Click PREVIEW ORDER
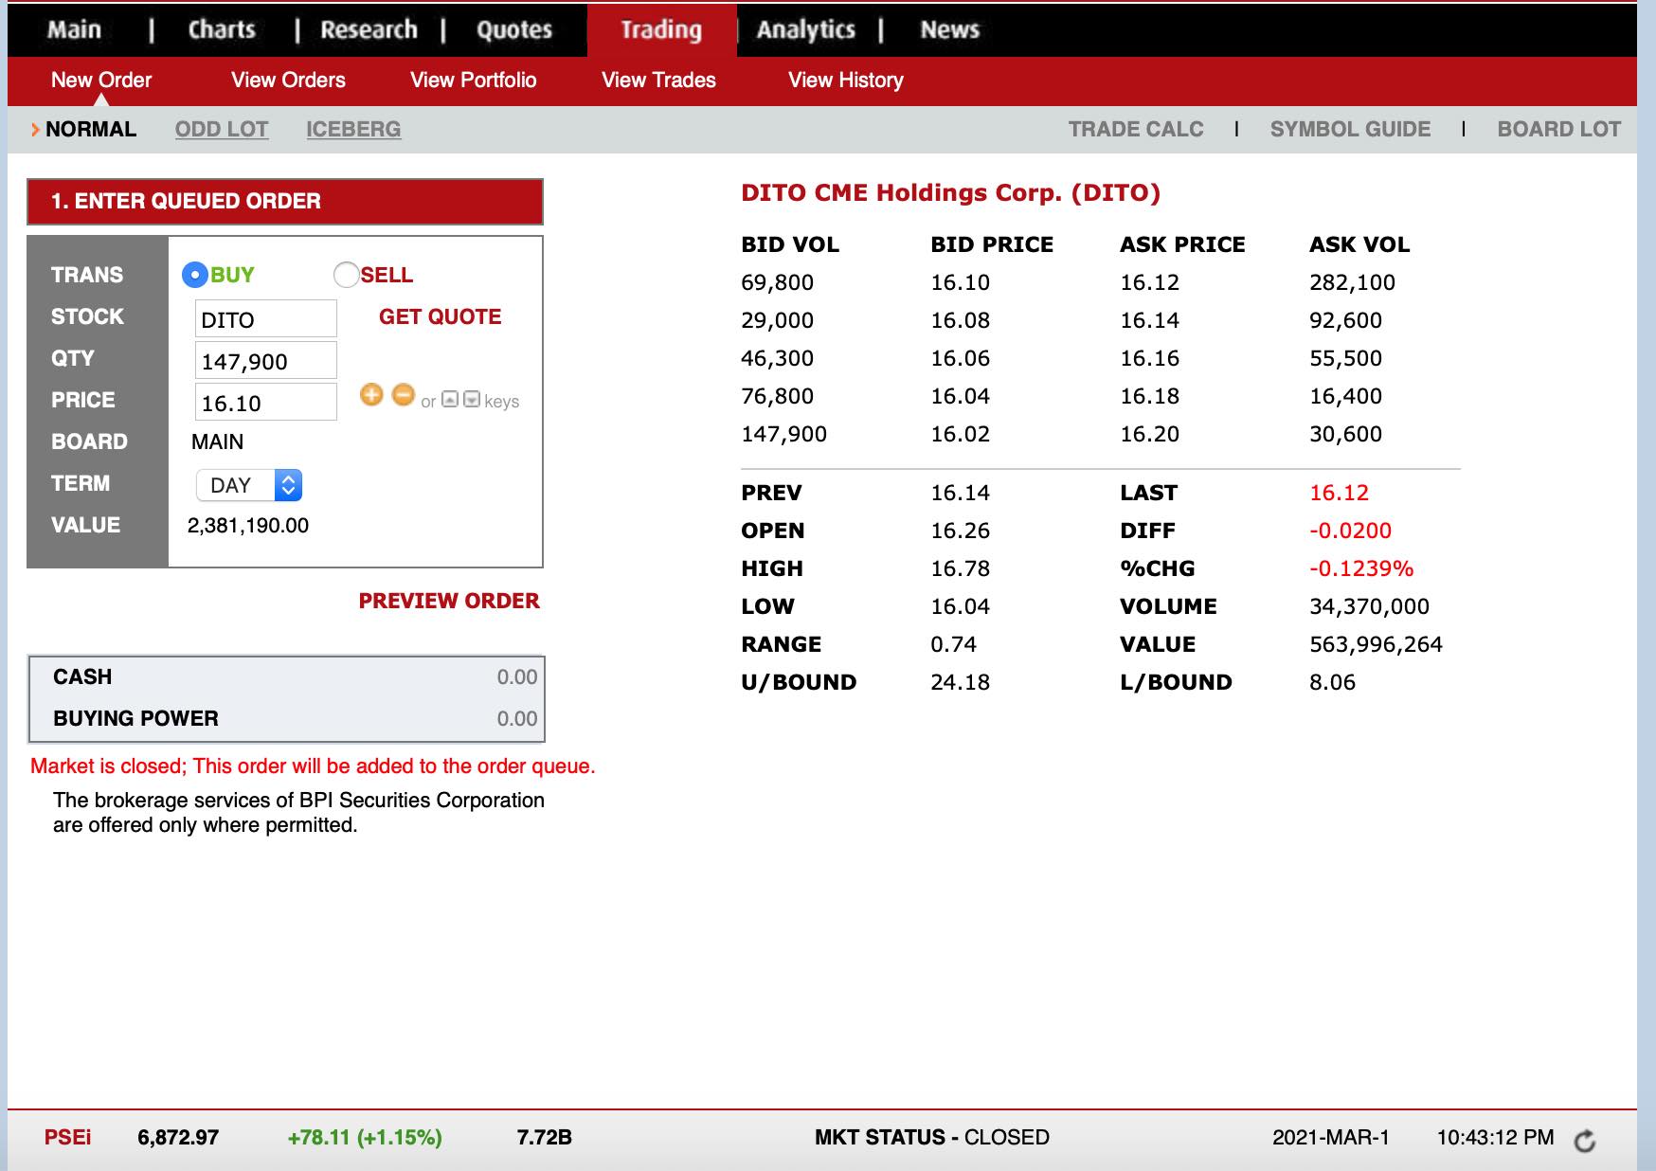The image size is (1656, 1171). click(449, 601)
